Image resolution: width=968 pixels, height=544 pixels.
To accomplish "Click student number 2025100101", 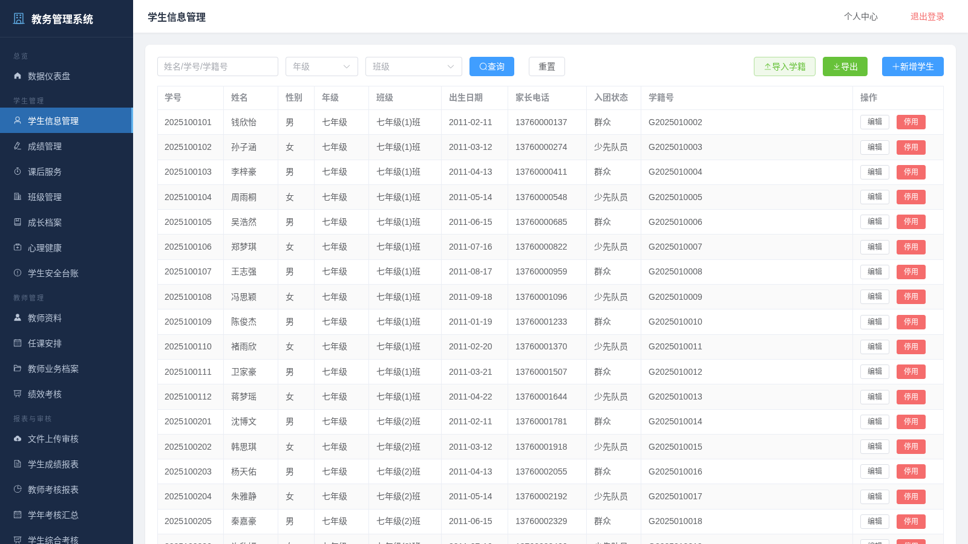I will tap(188, 122).
